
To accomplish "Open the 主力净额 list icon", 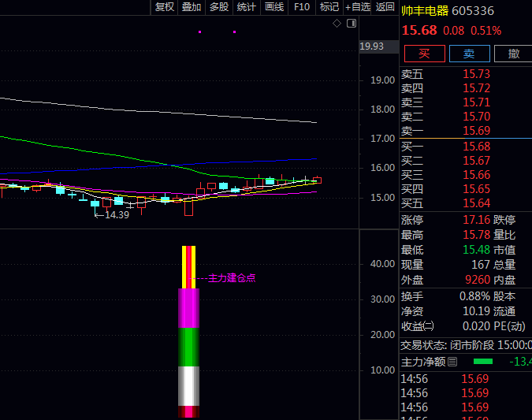I will coord(452,362).
